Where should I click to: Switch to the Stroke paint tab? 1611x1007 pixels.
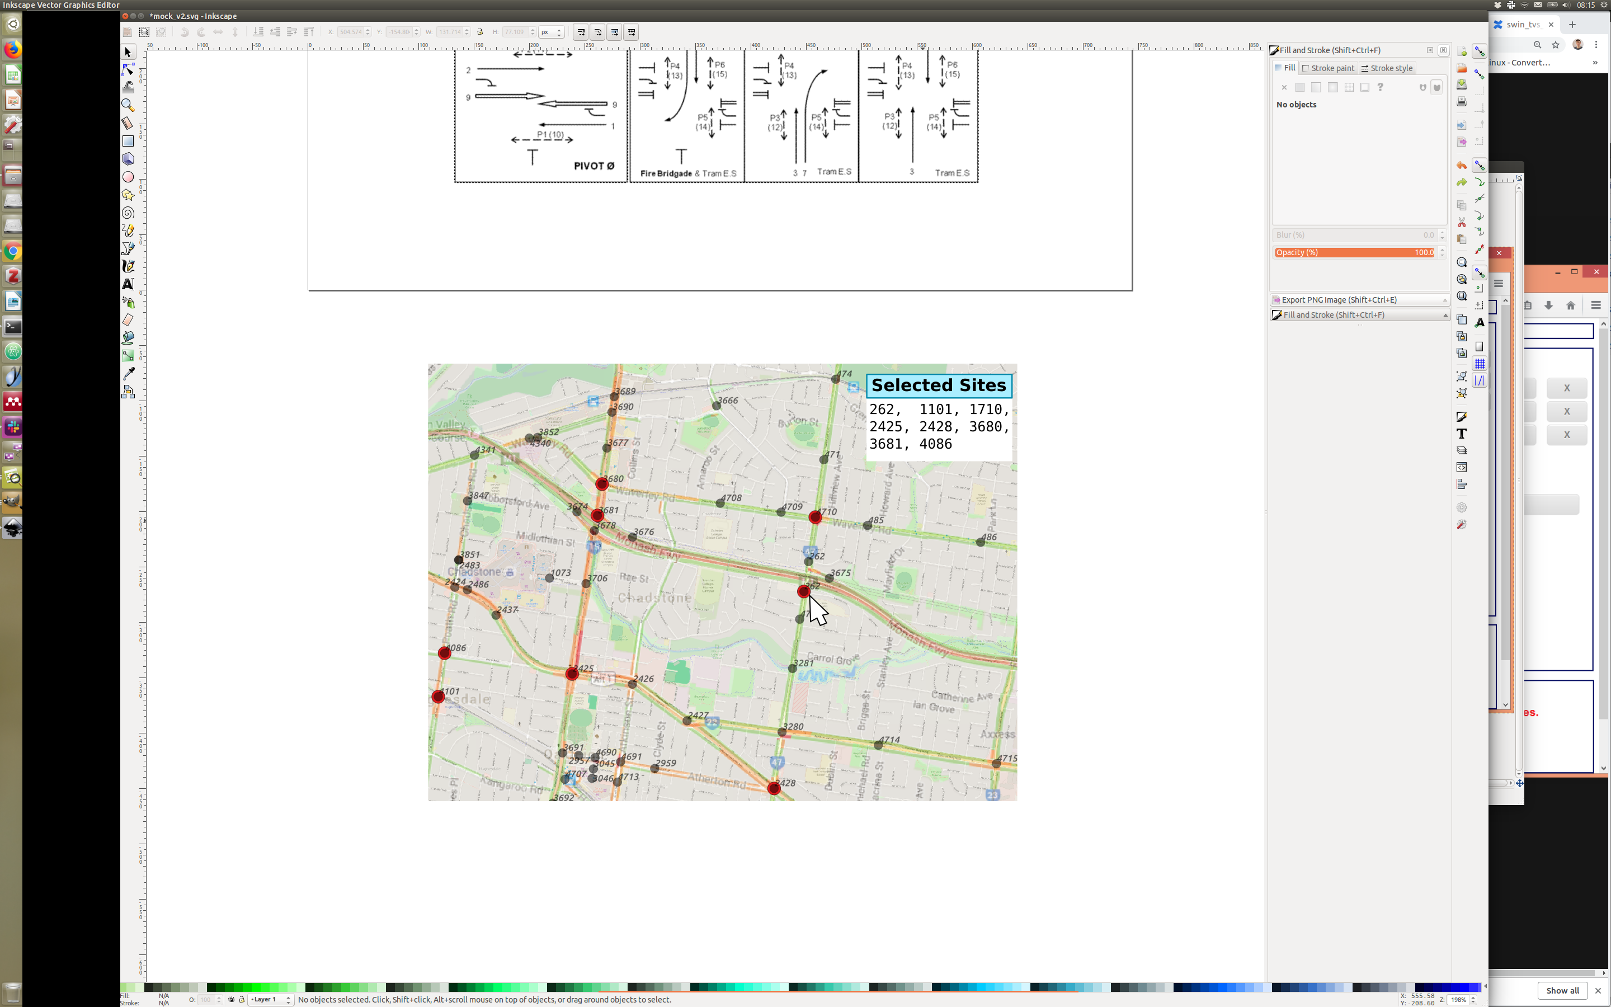[1328, 68]
